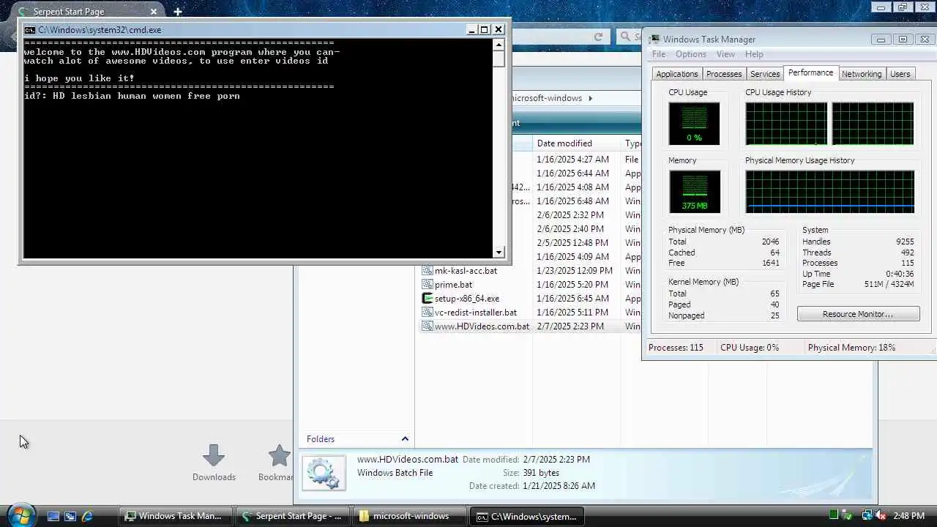Open Bookmarks star icon on Serpent start page
The image size is (937, 527).
pyautogui.click(x=279, y=455)
